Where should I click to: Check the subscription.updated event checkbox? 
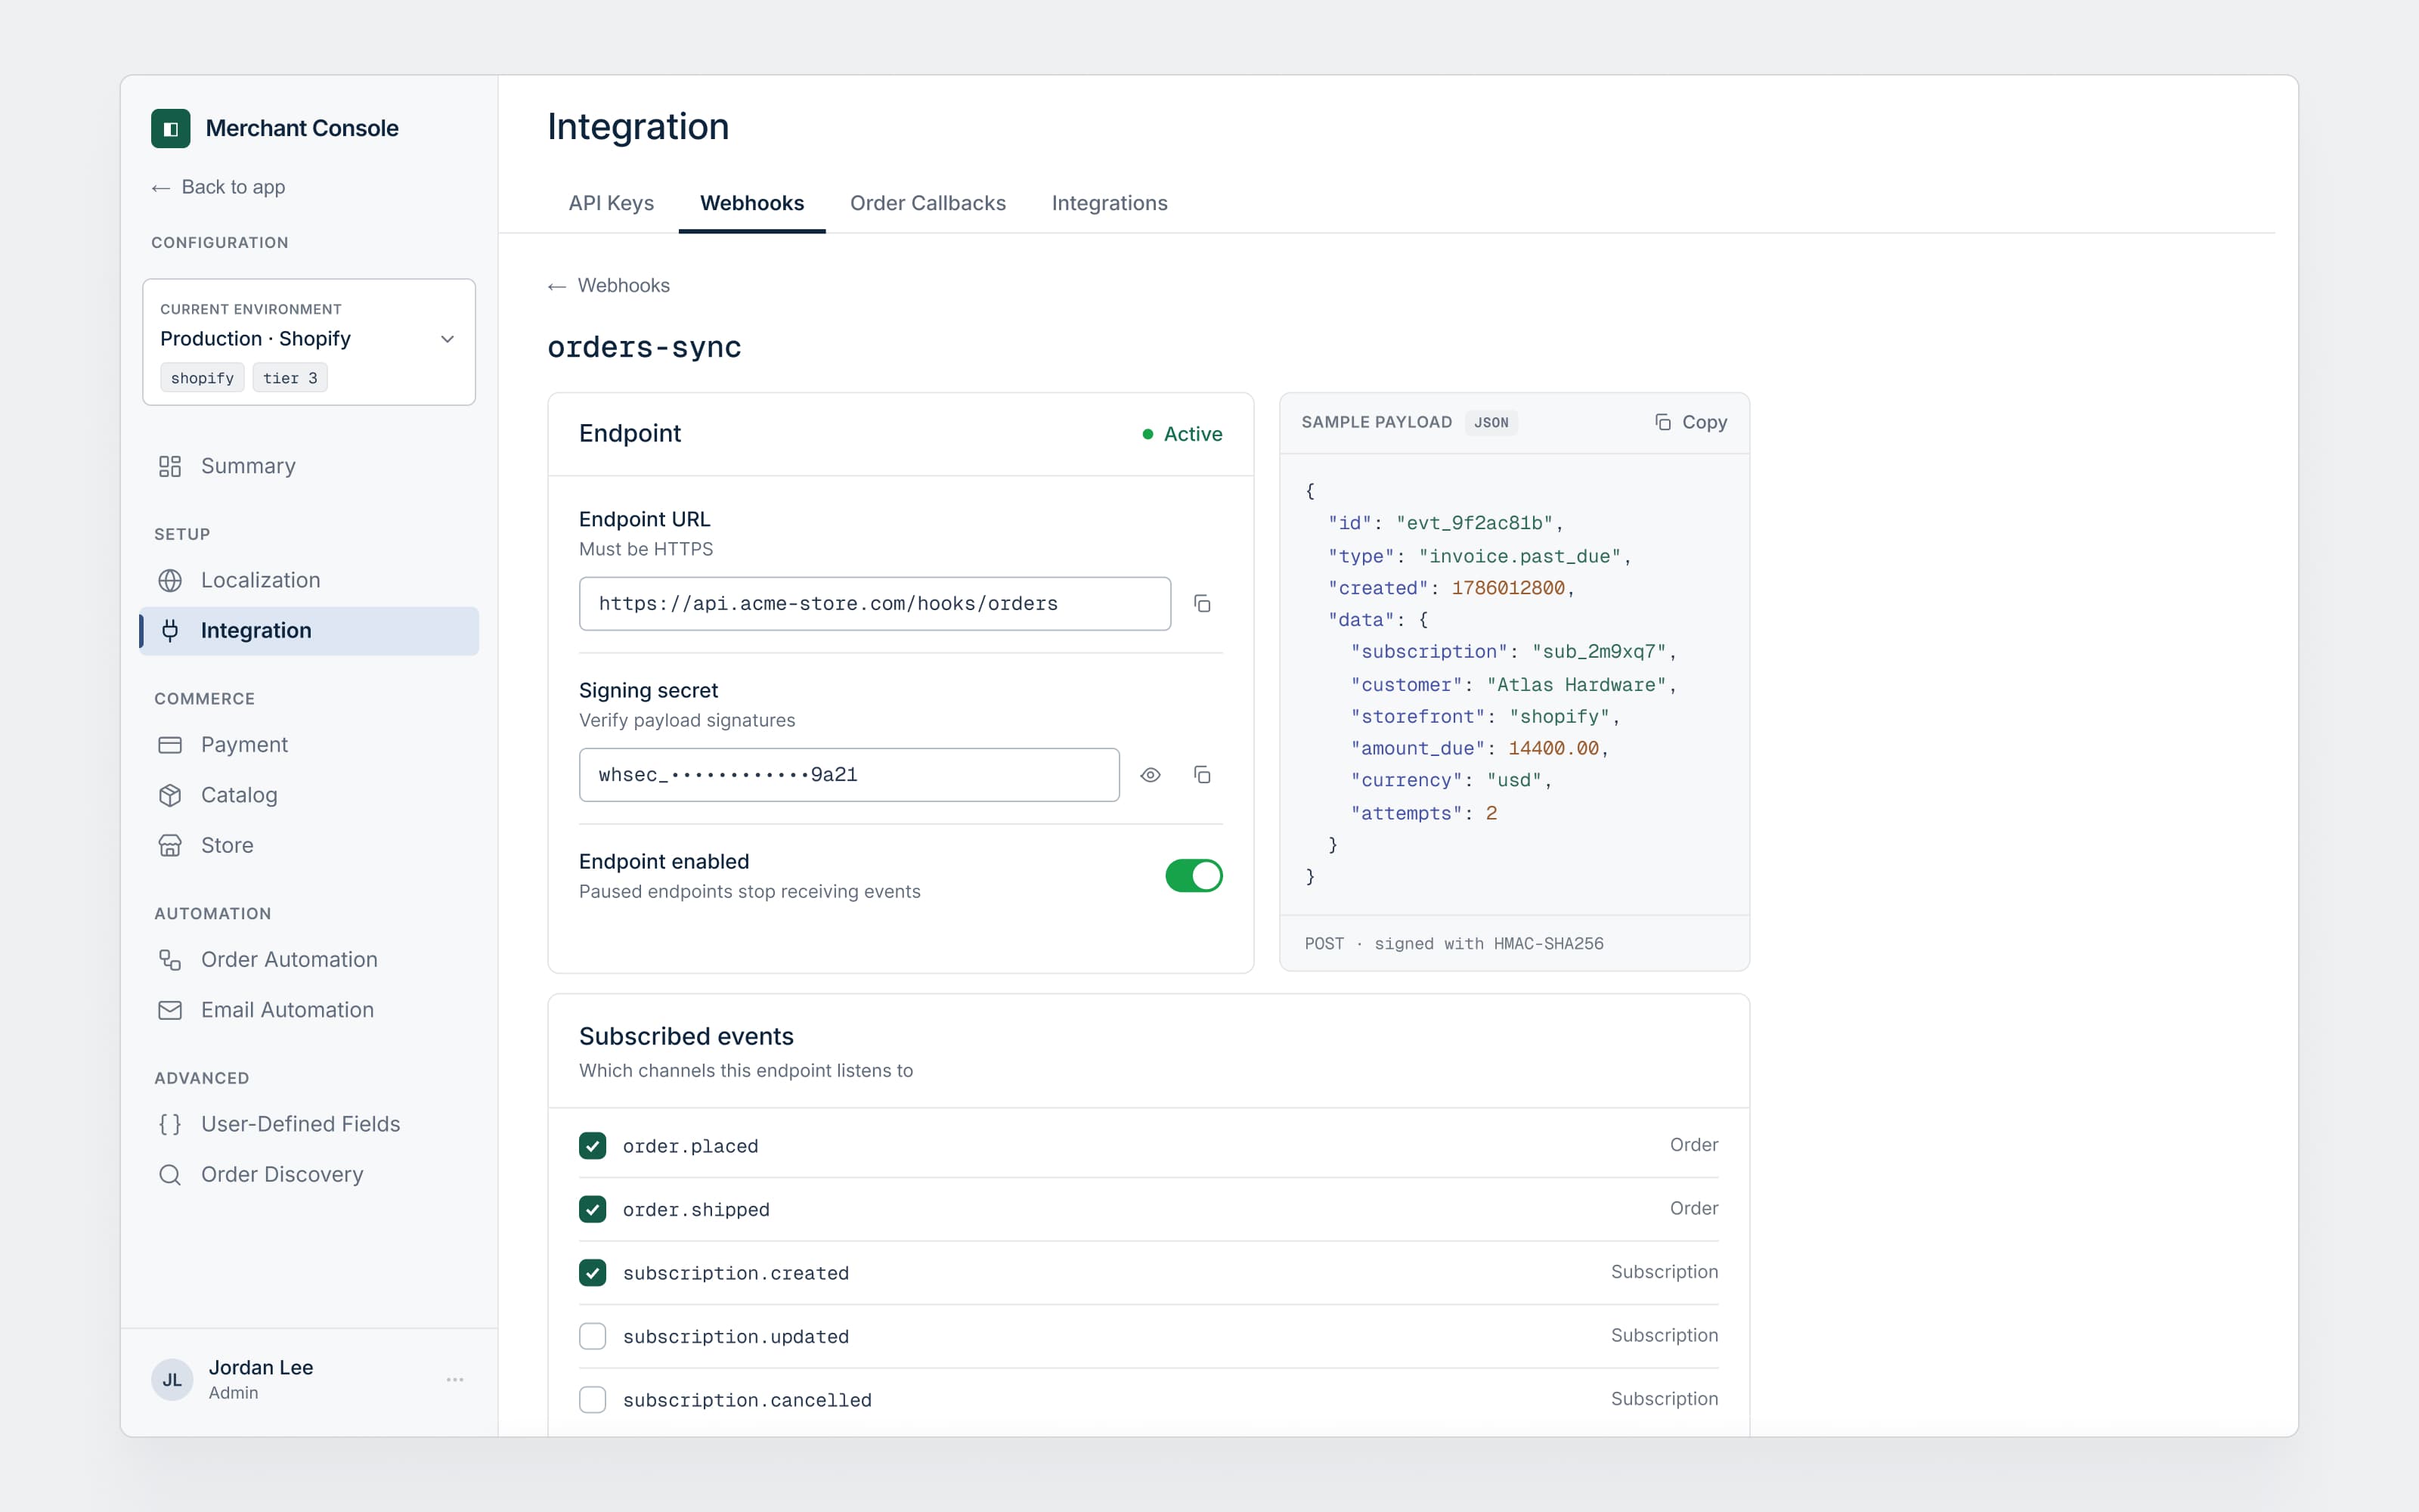point(593,1337)
